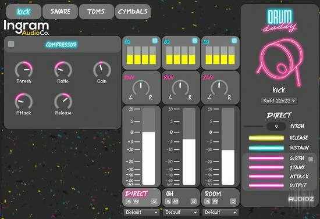Select the ROOM channel label
The image size is (320, 219).
click(212, 194)
